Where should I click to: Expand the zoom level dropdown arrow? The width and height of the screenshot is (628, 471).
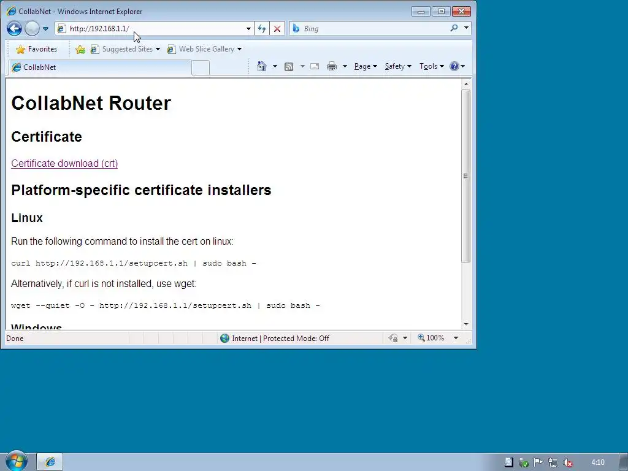click(x=456, y=339)
